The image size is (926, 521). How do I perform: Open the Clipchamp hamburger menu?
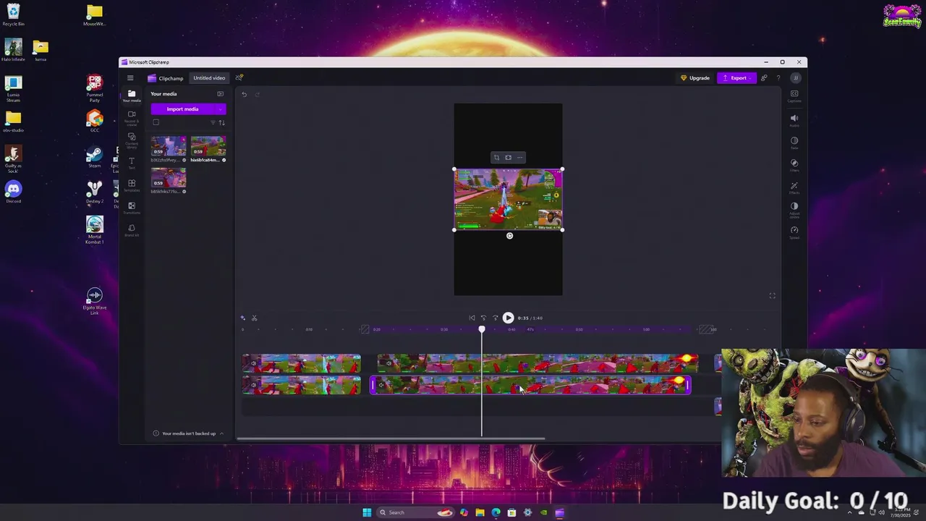coord(130,78)
